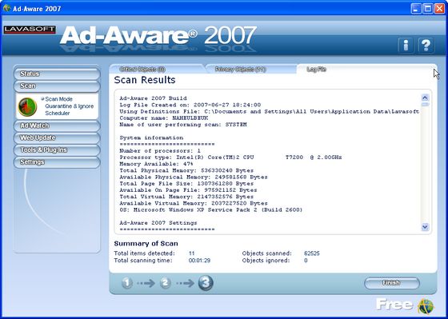Click the scan bug icon in sidebar
The height and width of the screenshot is (319, 448).
click(x=27, y=107)
